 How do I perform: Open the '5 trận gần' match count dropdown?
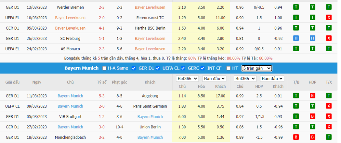click(x=257, y=68)
